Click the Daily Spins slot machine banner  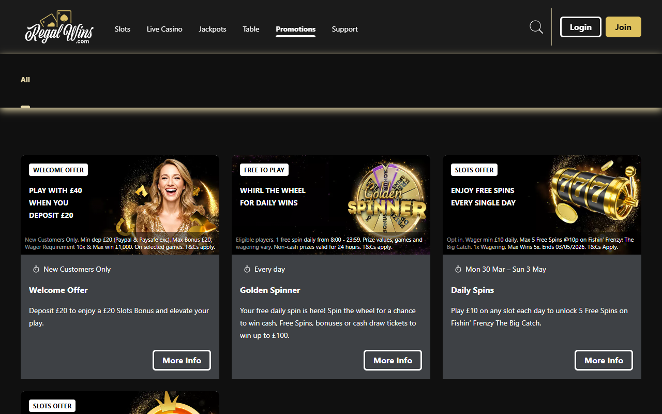(542, 205)
